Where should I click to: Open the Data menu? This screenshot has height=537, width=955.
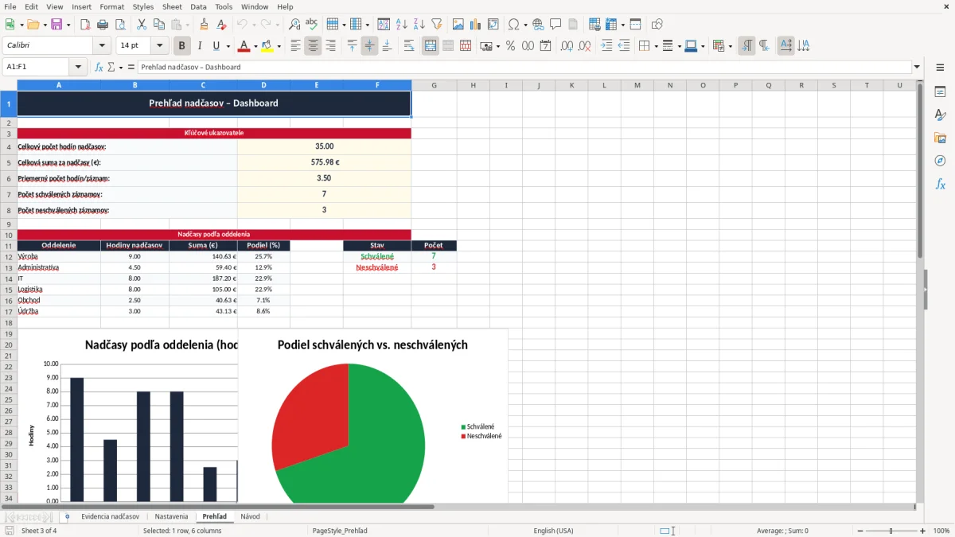coord(198,6)
